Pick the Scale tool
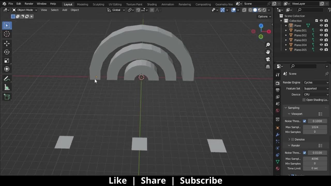The height and width of the screenshot is (186, 331). (7, 60)
